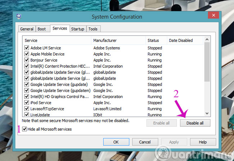
Task: Click the IObit manufacturer cell
Action: 98,115
